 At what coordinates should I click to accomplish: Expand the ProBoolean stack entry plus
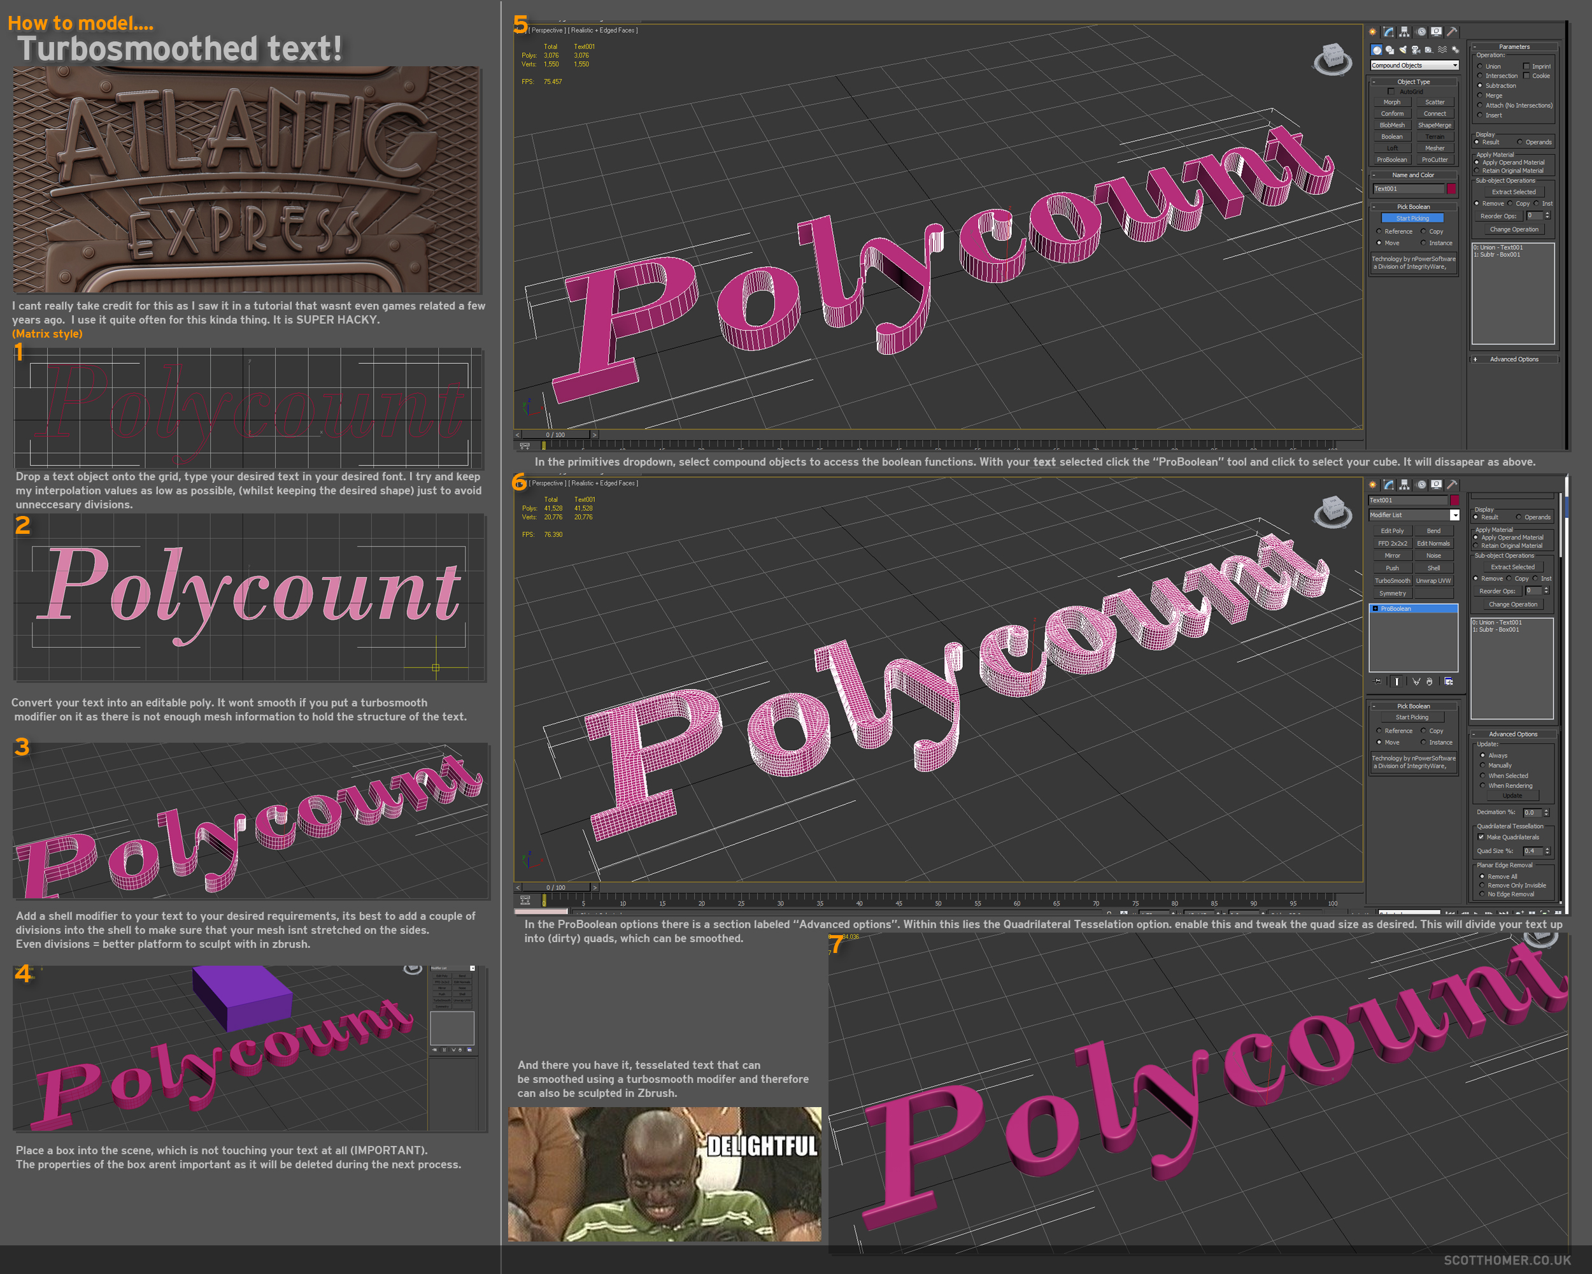point(1375,608)
